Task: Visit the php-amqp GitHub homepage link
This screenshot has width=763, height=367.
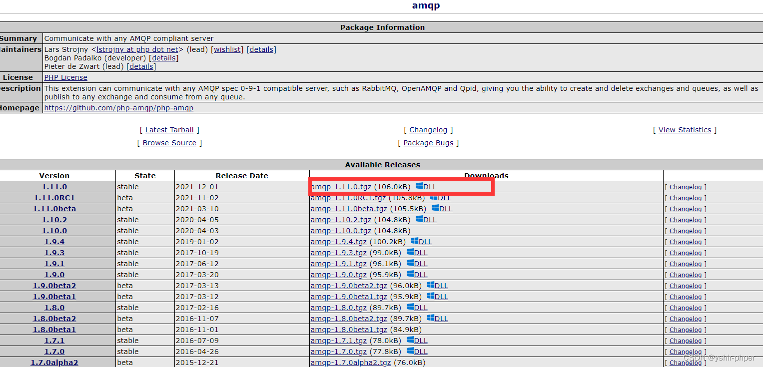Action: (118, 107)
